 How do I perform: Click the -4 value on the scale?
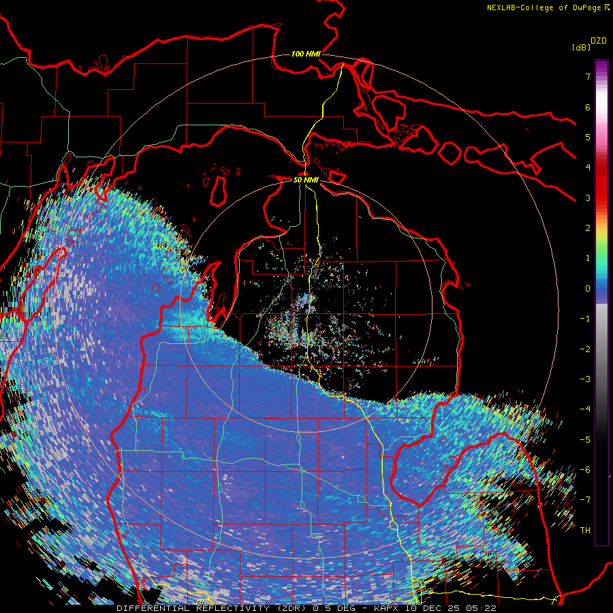585,409
